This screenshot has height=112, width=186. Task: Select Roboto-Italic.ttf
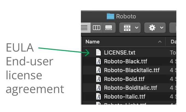124,97
